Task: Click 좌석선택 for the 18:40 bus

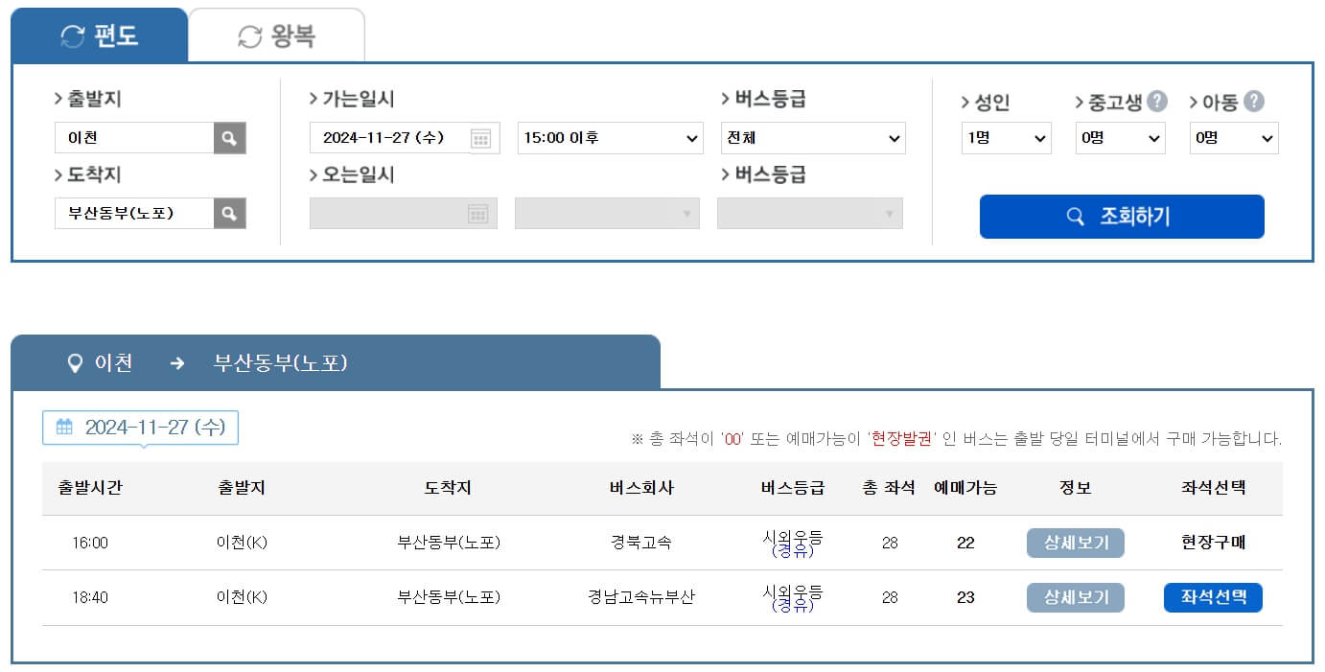Action: (1213, 597)
